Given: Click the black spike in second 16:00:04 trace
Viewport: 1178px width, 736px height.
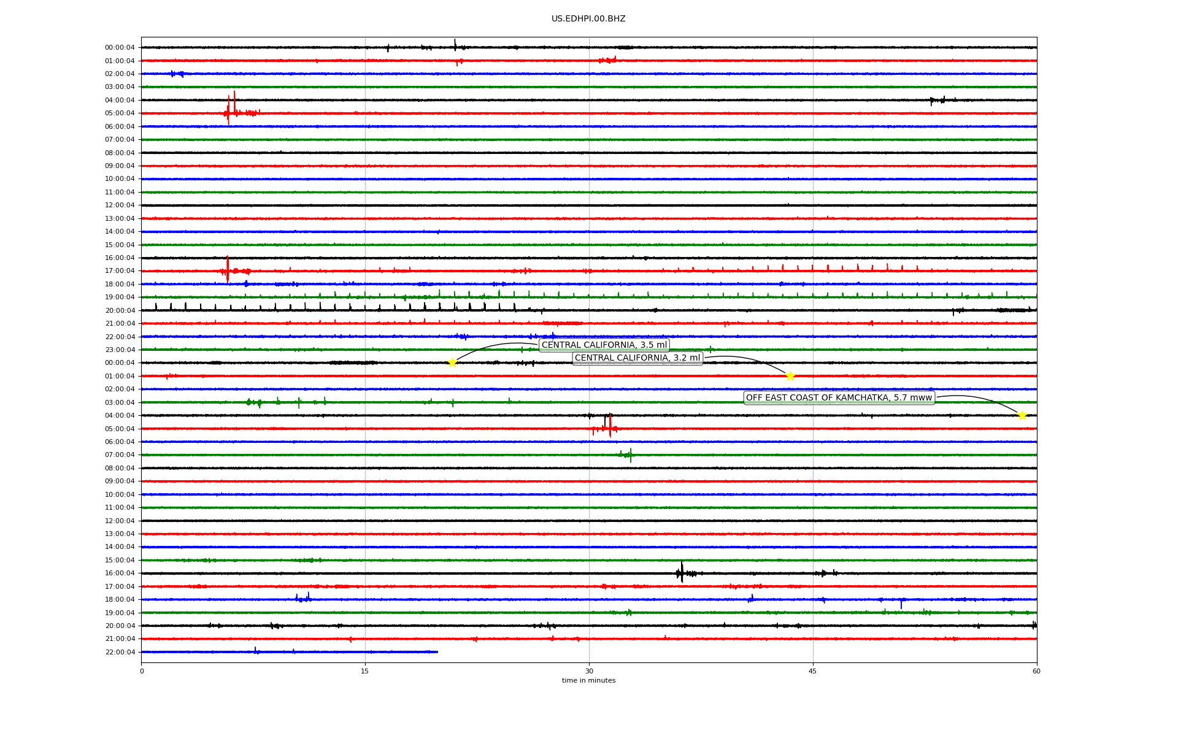Looking at the screenshot, I should pos(682,572).
